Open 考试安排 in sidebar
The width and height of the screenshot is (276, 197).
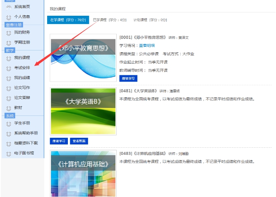22,67
